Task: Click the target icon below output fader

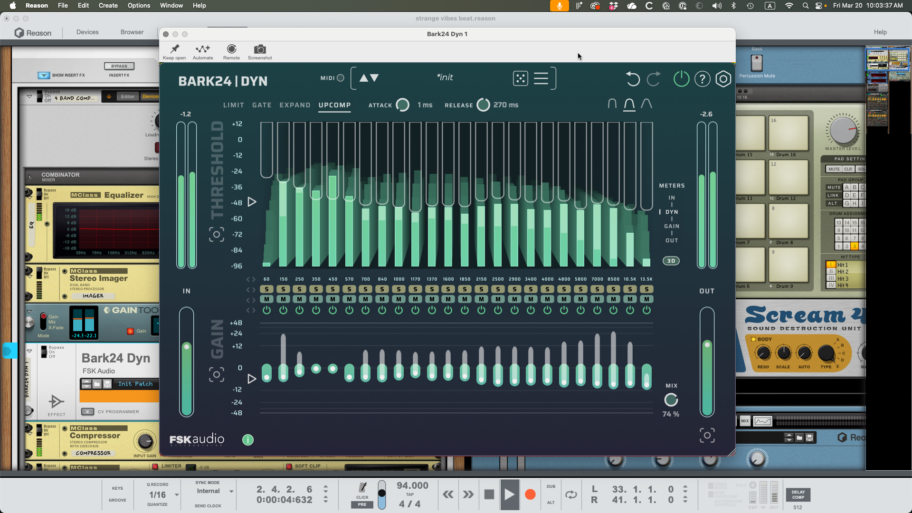Action: point(707,435)
